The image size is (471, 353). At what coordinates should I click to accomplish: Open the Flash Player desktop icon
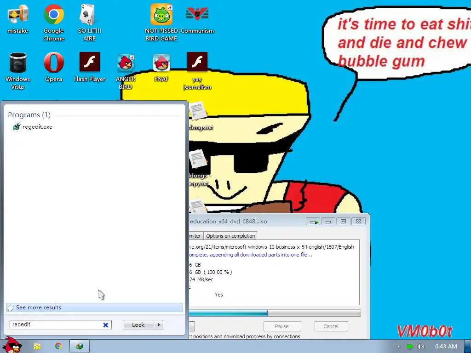[90, 68]
